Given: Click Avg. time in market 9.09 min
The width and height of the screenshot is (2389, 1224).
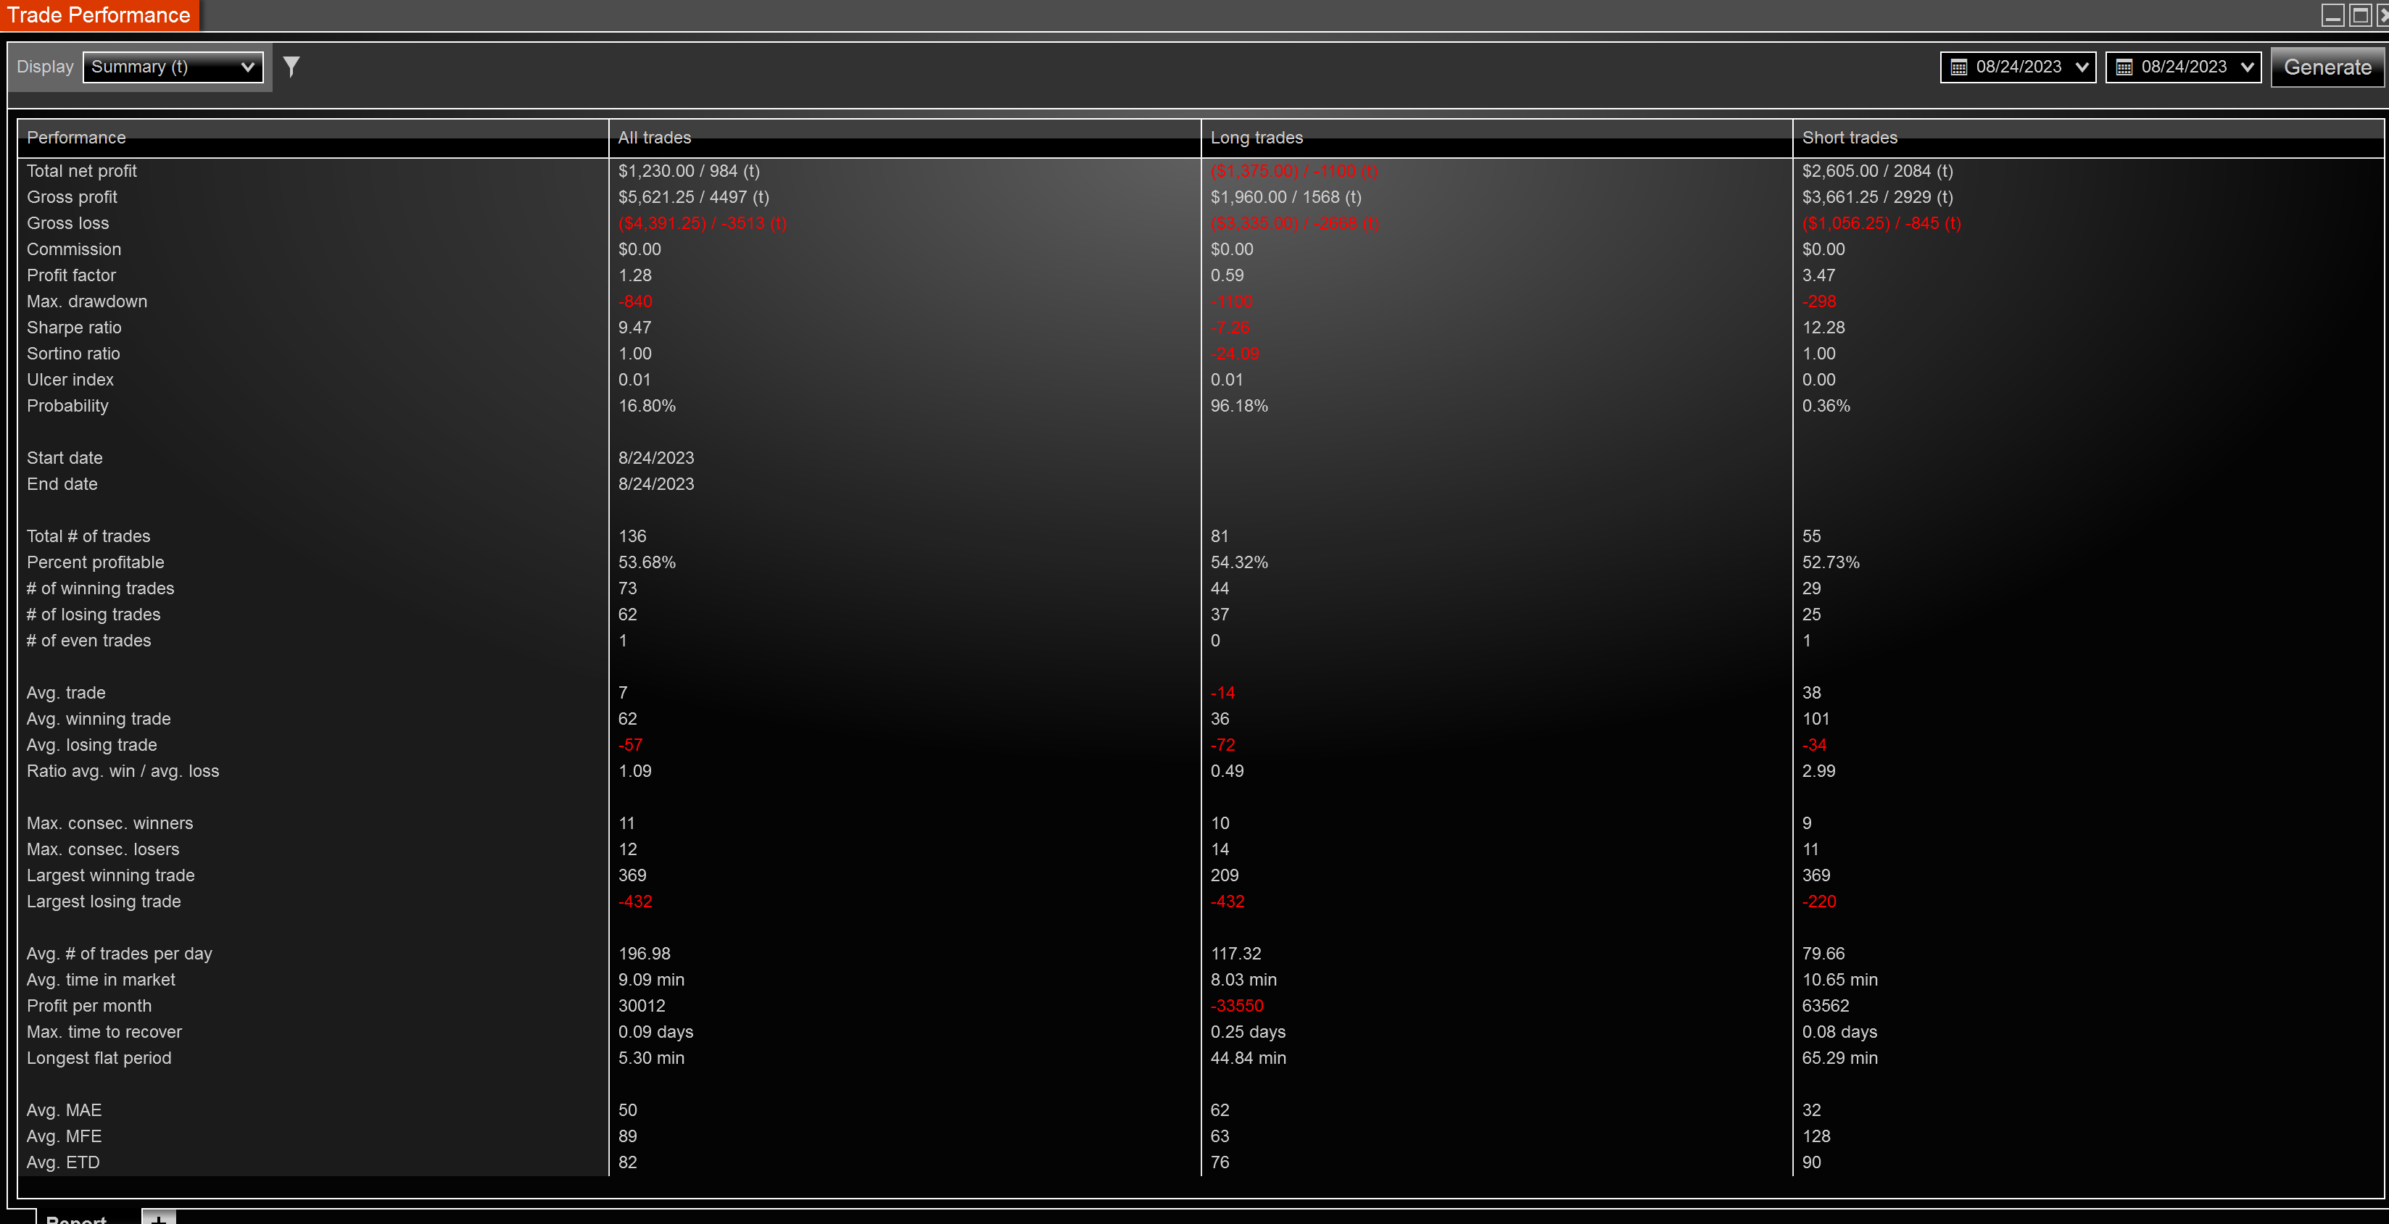Looking at the screenshot, I should tap(651, 978).
